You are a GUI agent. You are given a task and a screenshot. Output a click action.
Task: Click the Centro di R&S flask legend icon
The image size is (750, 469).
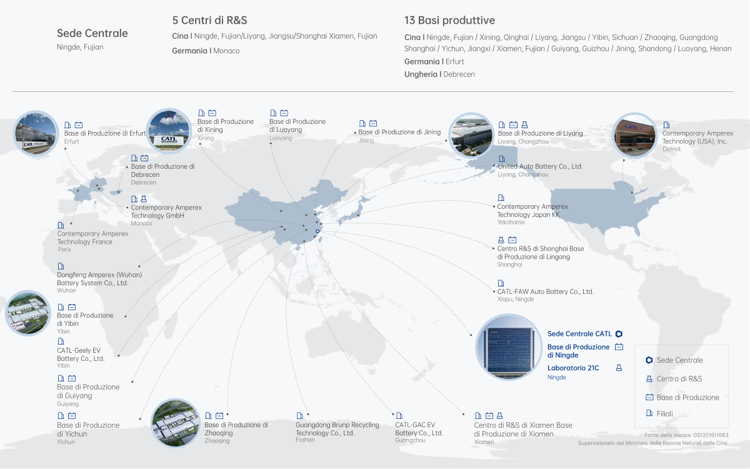click(x=649, y=379)
